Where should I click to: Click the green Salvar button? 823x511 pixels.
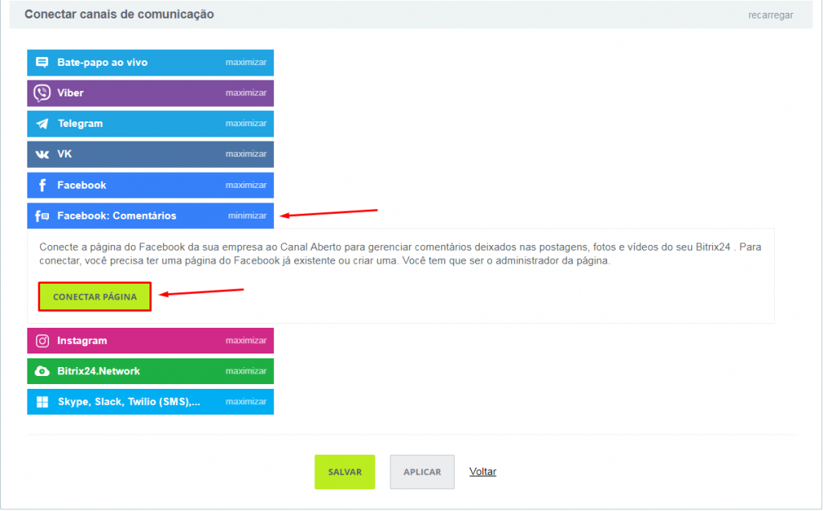[x=345, y=472]
